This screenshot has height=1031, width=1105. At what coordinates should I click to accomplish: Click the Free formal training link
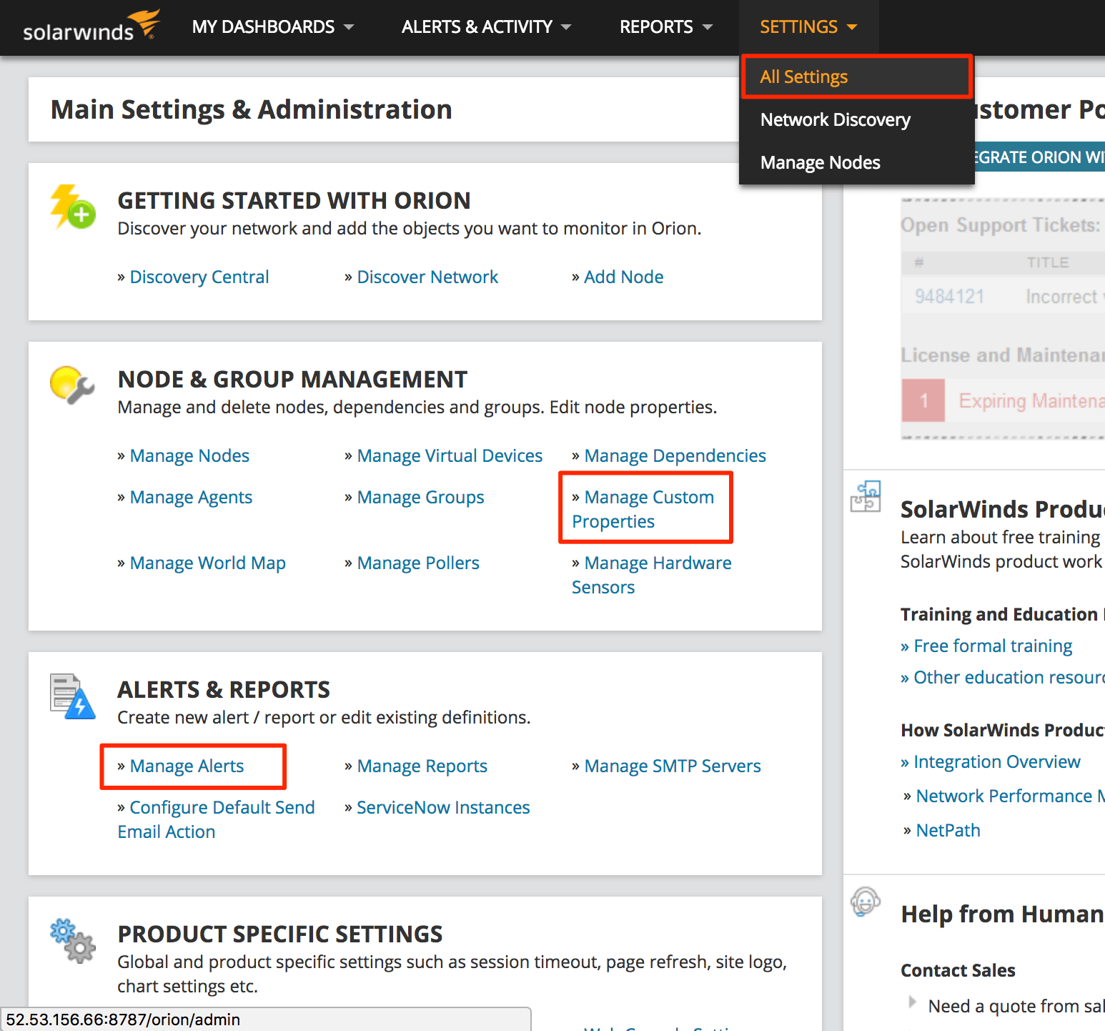pyautogui.click(x=993, y=646)
